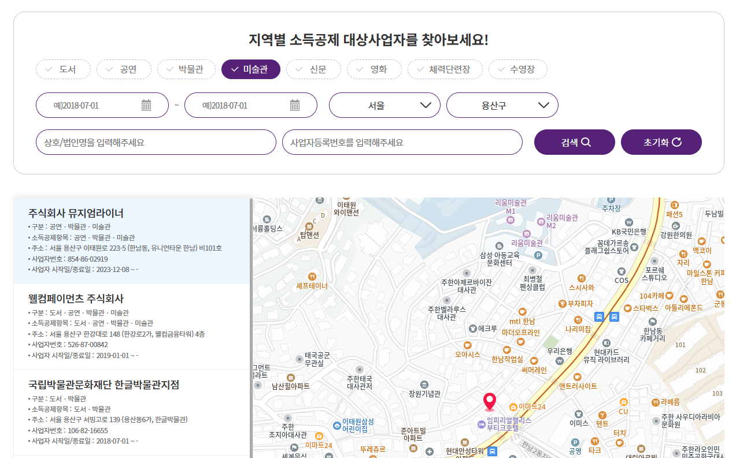Open the 서울 city dropdown
This screenshot has width=736, height=458.
point(384,105)
